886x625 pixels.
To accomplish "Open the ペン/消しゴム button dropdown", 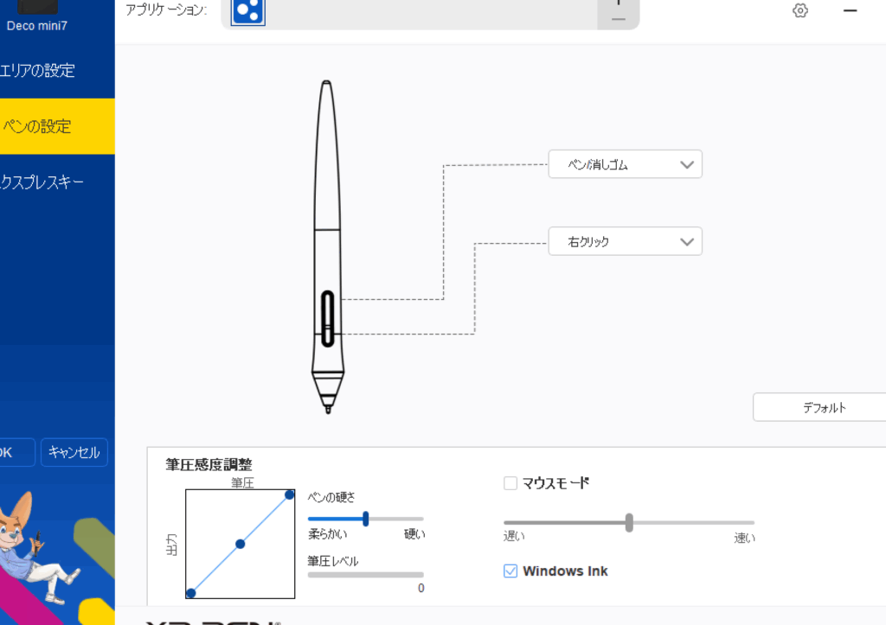I will point(625,164).
